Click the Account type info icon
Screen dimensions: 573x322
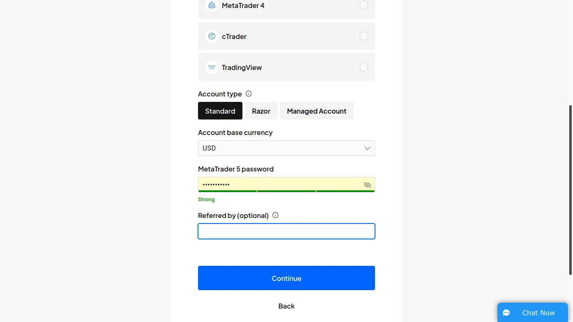point(248,93)
